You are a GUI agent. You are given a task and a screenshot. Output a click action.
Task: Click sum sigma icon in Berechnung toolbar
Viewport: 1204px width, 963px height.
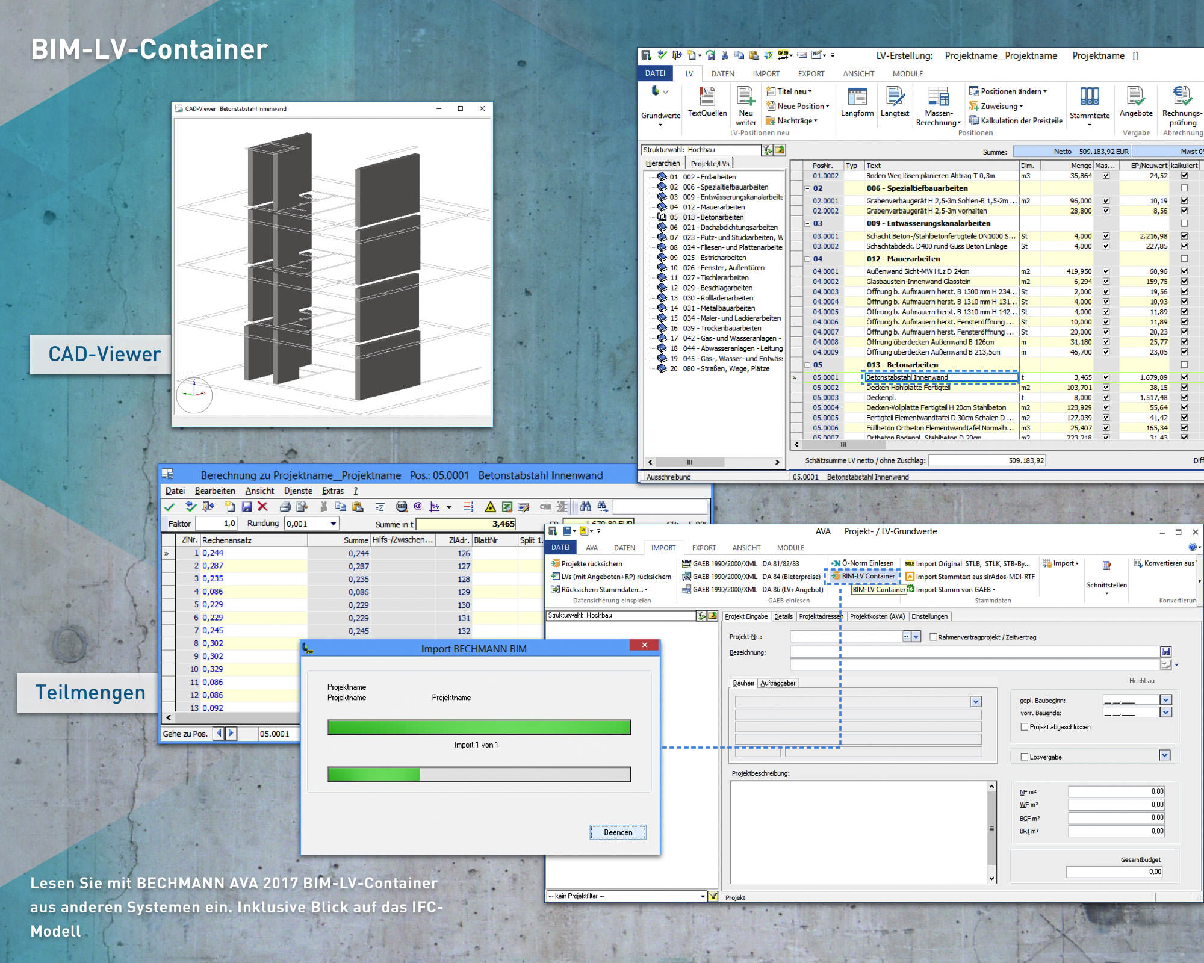click(x=380, y=507)
